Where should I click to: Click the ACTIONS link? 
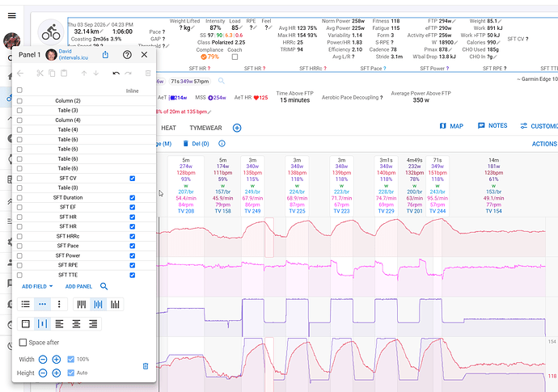(544, 144)
